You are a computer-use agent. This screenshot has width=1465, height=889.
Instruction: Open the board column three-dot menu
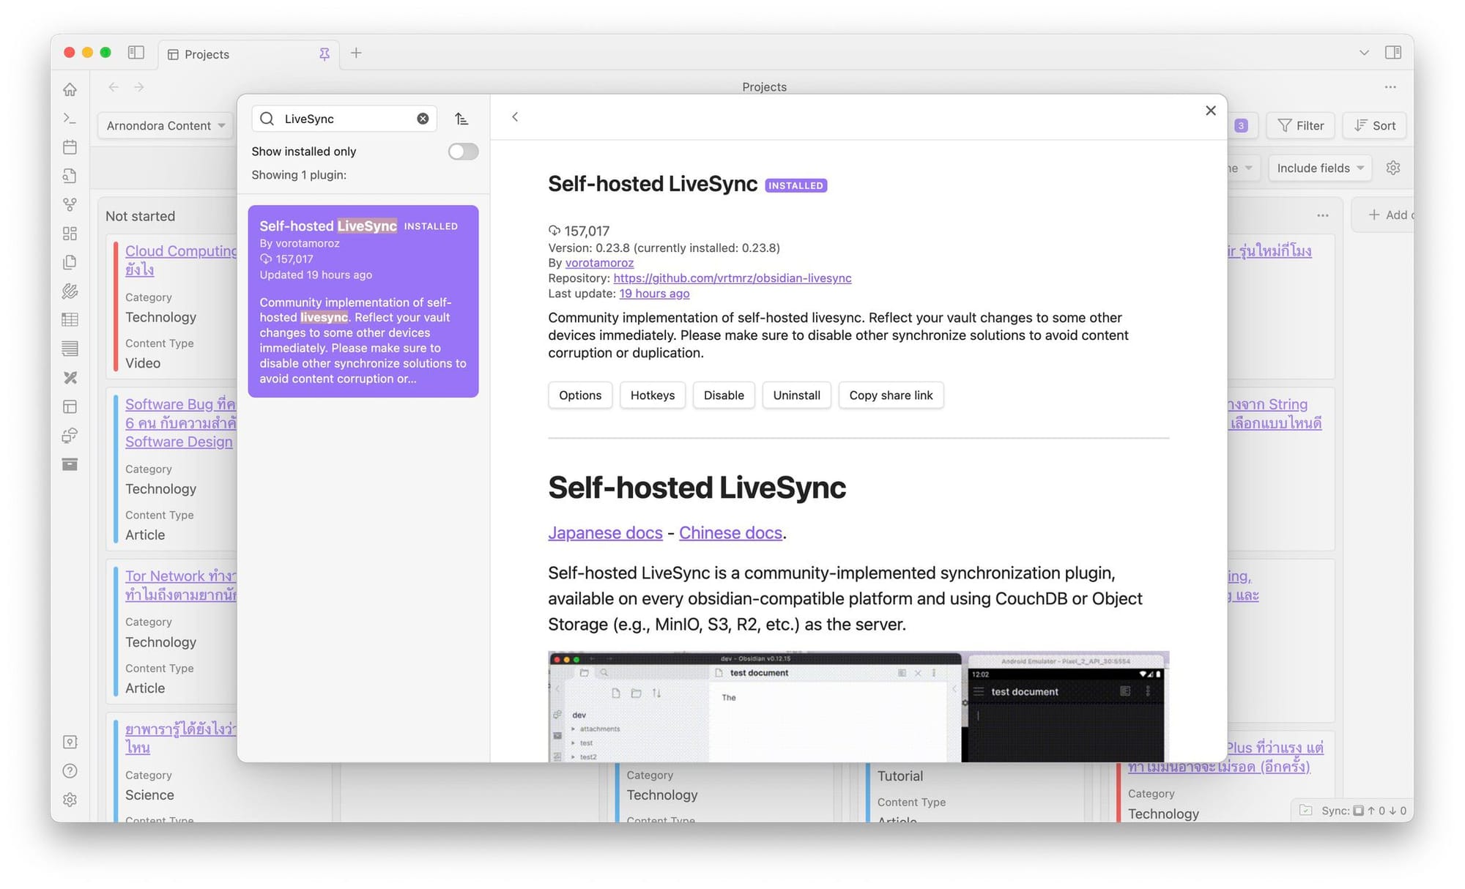(x=1322, y=215)
